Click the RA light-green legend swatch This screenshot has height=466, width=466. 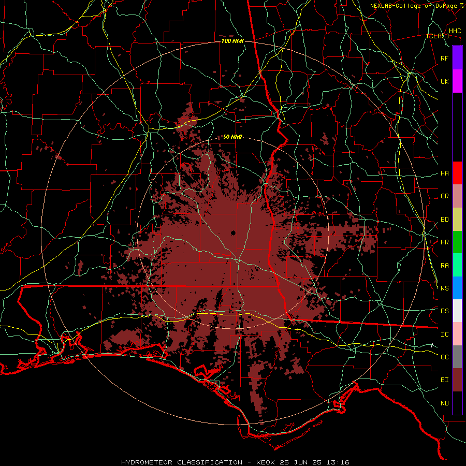tap(457, 265)
